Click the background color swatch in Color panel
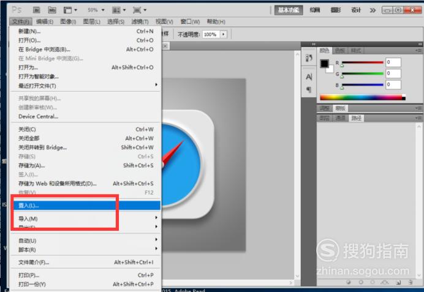 [331, 70]
